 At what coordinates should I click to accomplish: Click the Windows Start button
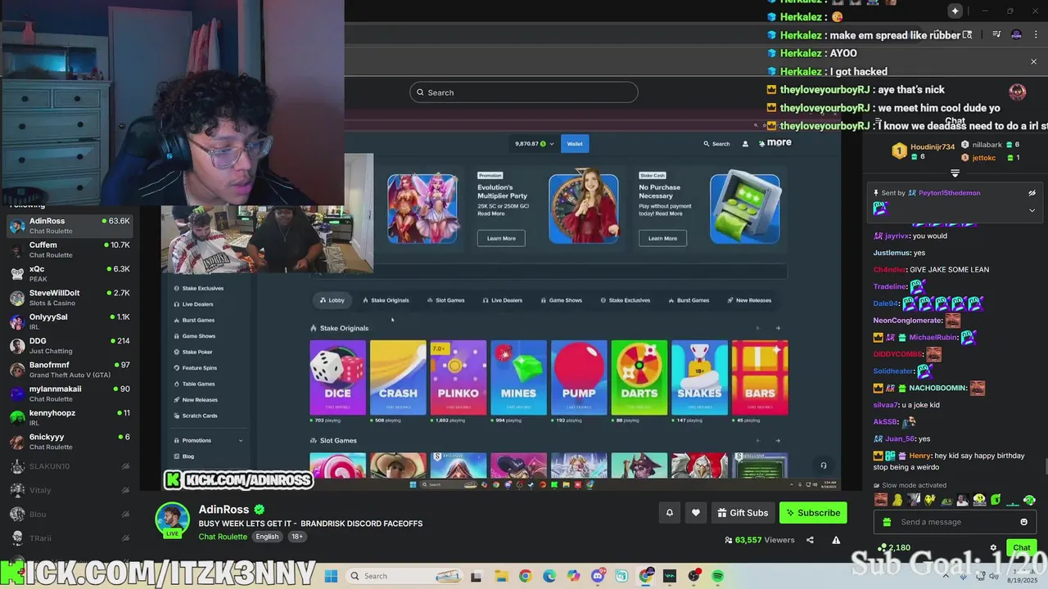point(331,576)
